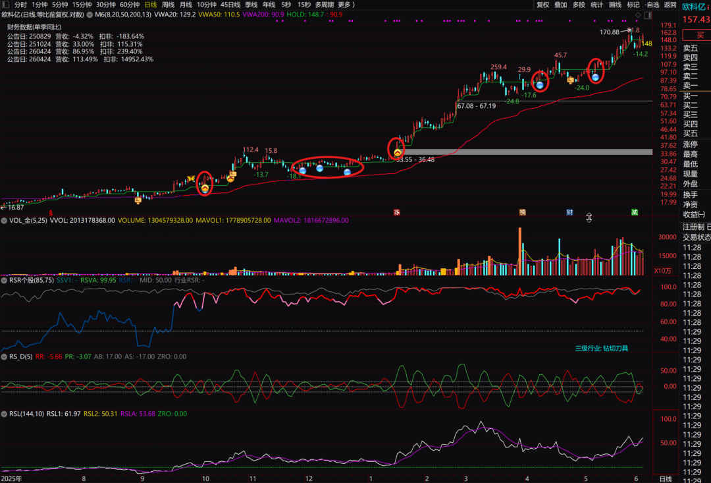The width and height of the screenshot is (711, 483).
Task: Switch to the 周线 period tab
Action: pyautogui.click(x=169, y=5)
